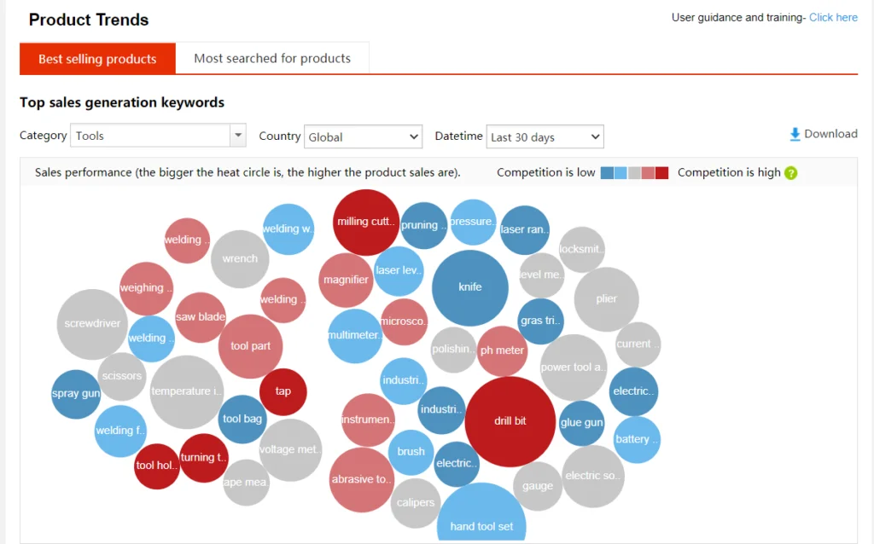Click the light red legend swatch
Screen dimensions: 874x544
click(x=648, y=173)
